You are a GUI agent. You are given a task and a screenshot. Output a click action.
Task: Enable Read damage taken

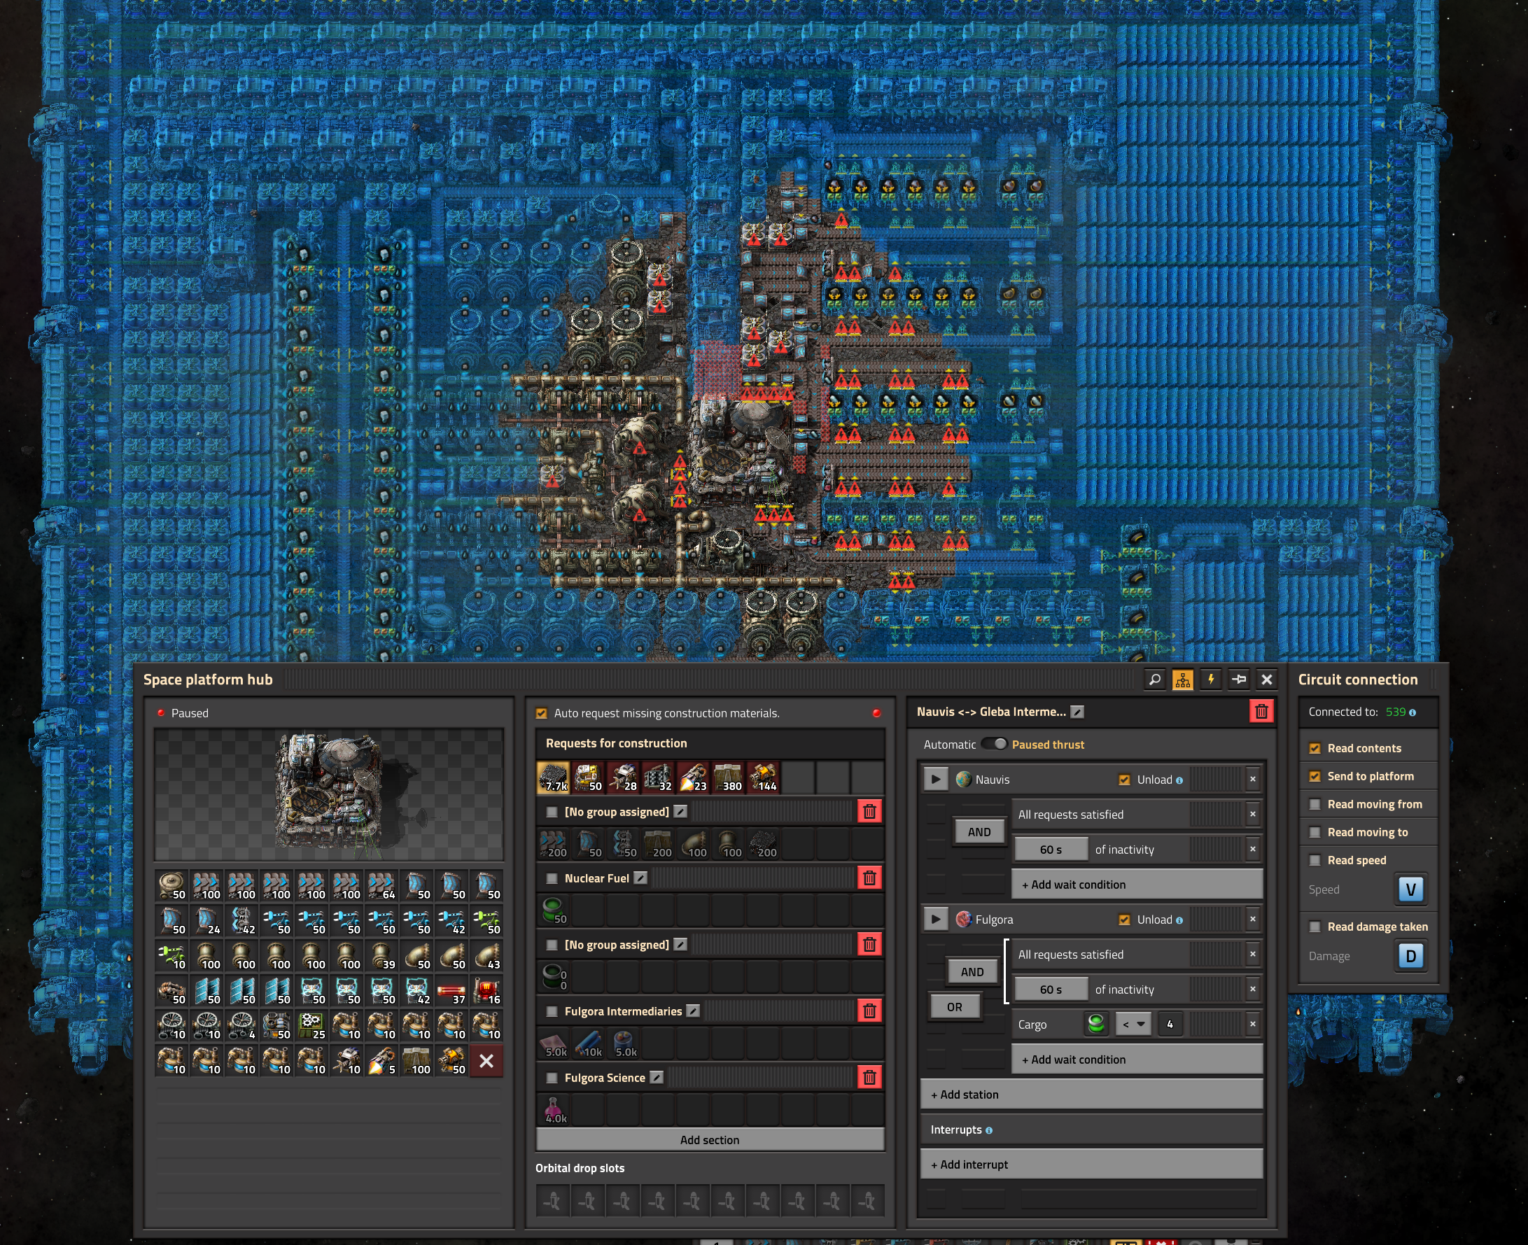[1315, 927]
